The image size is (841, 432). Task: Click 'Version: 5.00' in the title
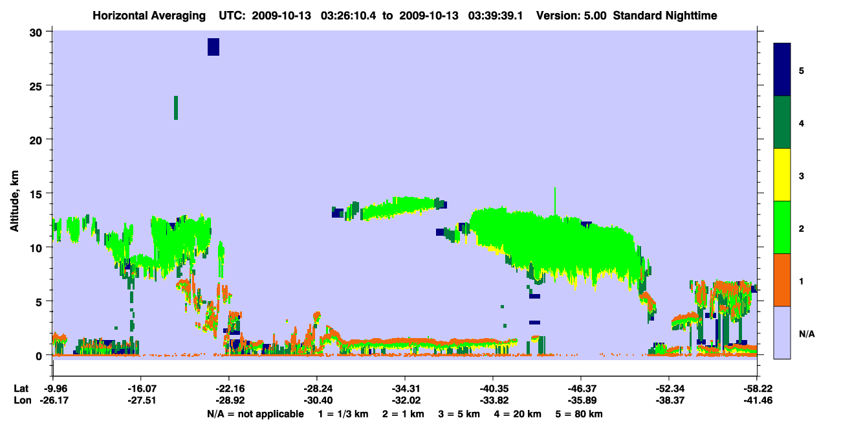(x=571, y=16)
